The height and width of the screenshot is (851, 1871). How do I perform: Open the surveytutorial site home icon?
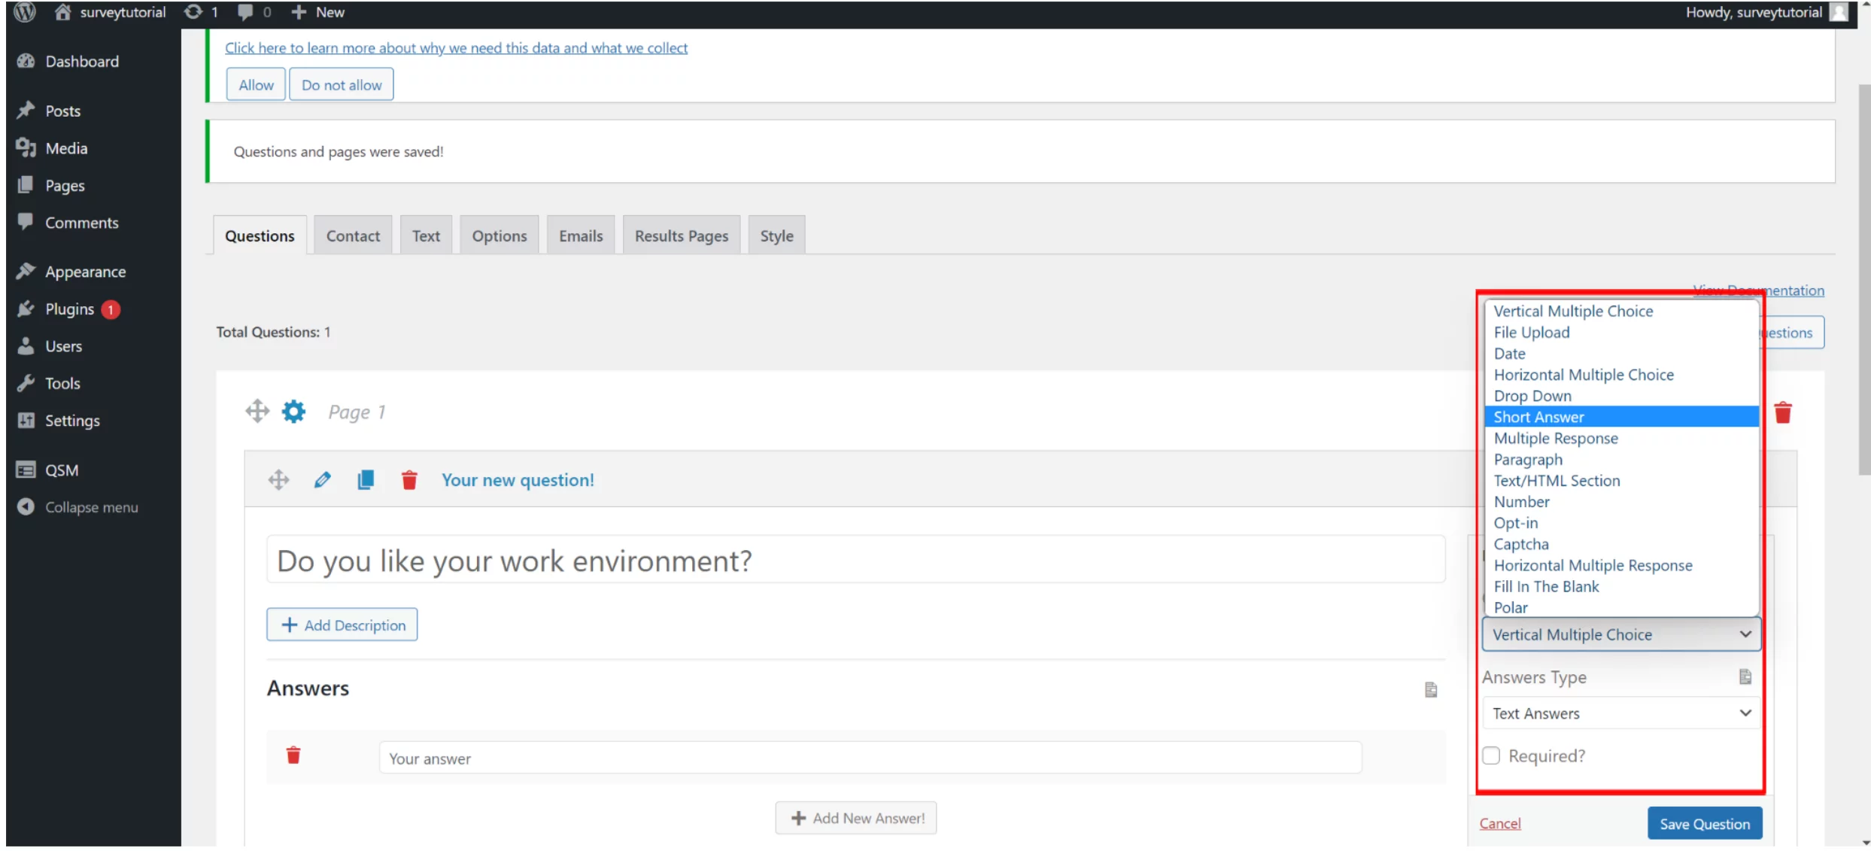pyautogui.click(x=63, y=12)
